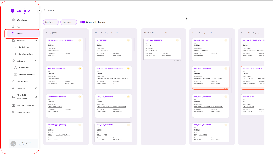Image resolution: width=273 pixels, height=154 pixels.
Task: Click the Workflows sidebar icon
Action: [x=13, y=20]
